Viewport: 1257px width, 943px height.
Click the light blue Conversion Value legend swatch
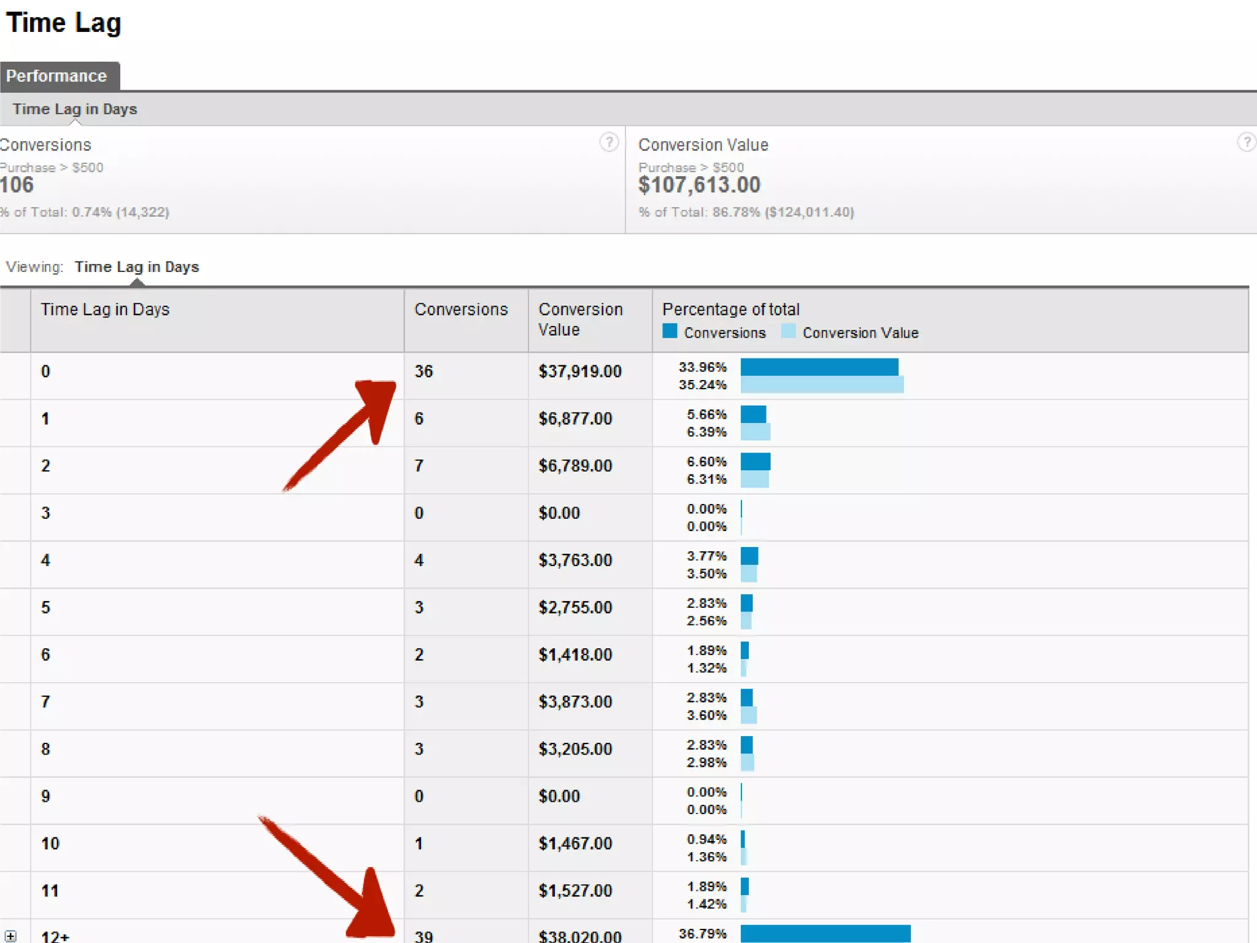coord(789,332)
